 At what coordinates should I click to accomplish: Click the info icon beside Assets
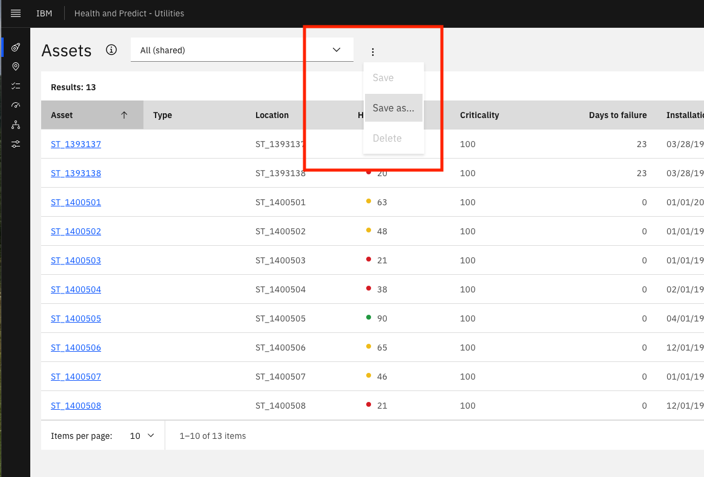(x=111, y=50)
